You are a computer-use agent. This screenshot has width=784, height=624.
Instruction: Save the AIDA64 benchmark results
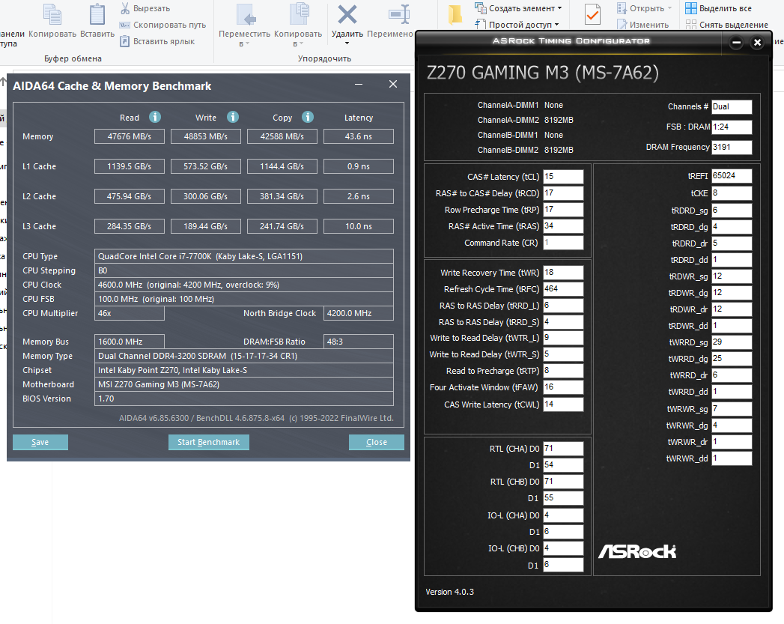tap(40, 442)
